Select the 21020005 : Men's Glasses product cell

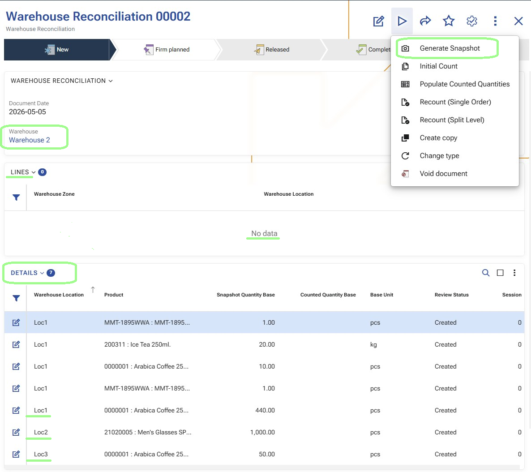148,432
